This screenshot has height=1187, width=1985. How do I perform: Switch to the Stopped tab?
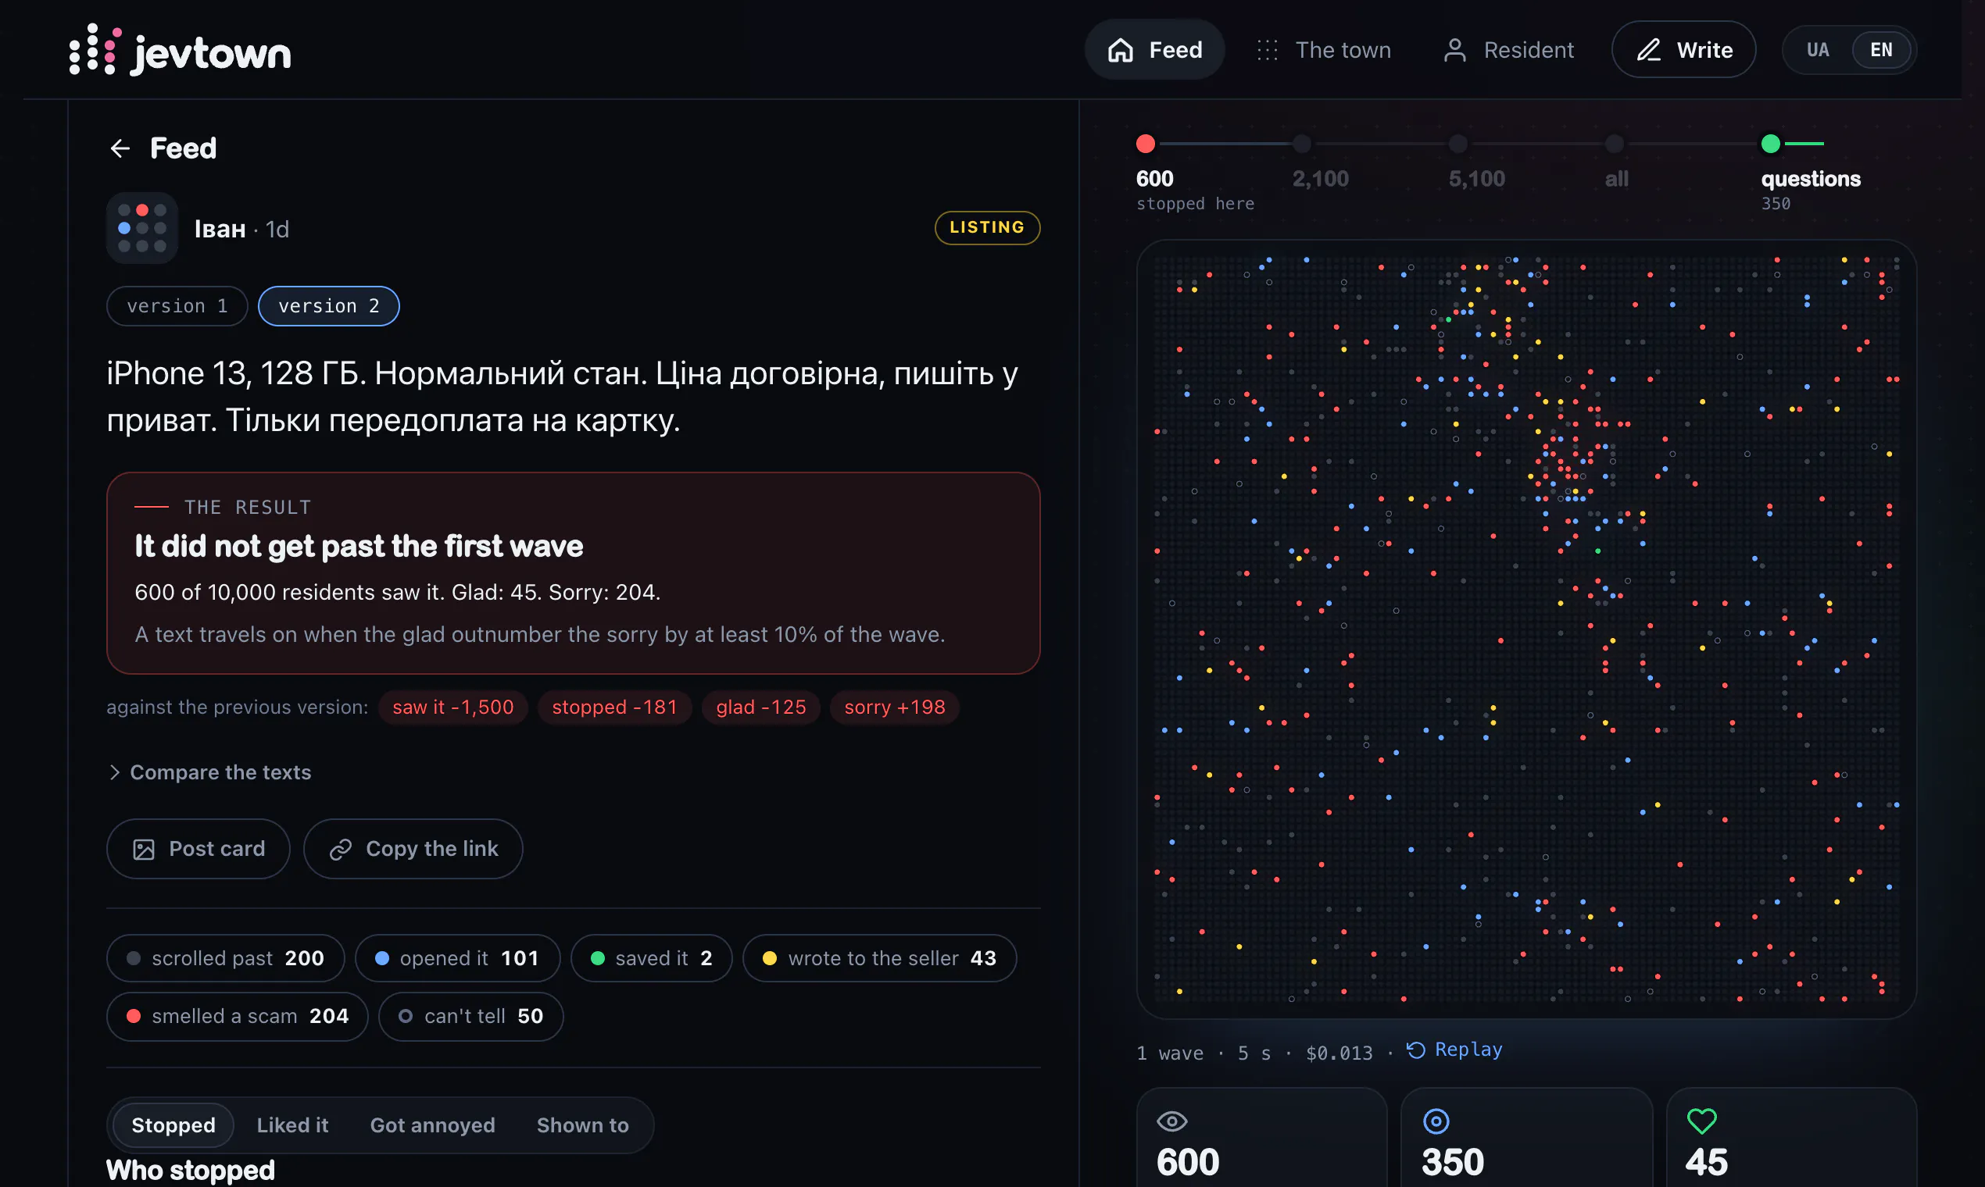pos(173,1125)
